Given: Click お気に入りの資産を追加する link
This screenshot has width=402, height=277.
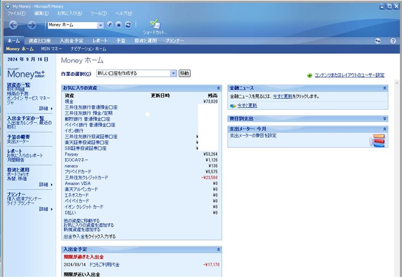Looking at the screenshot, I should coord(89,225).
